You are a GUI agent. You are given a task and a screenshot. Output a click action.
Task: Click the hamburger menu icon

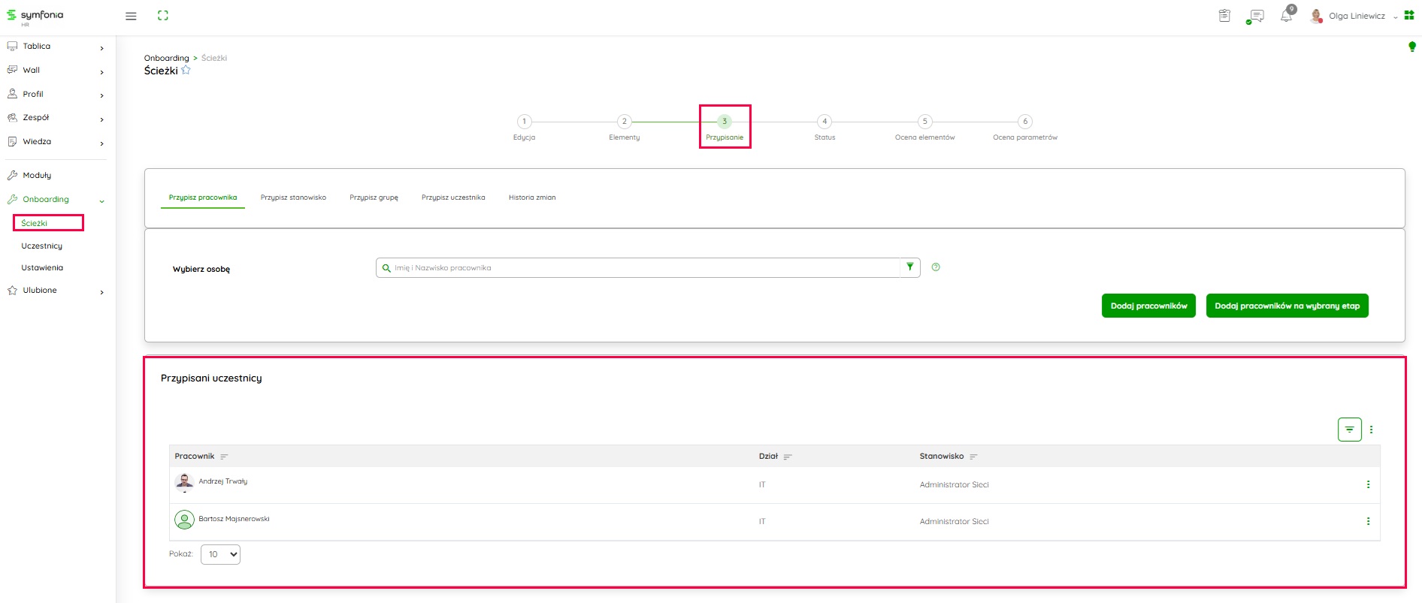131,16
